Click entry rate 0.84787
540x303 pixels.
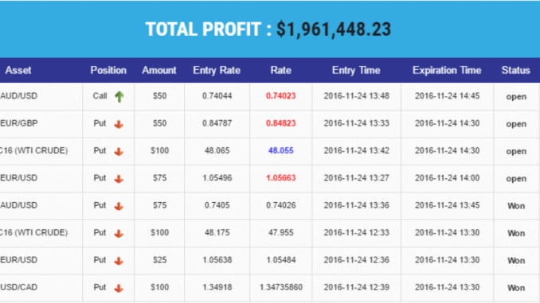217,123
